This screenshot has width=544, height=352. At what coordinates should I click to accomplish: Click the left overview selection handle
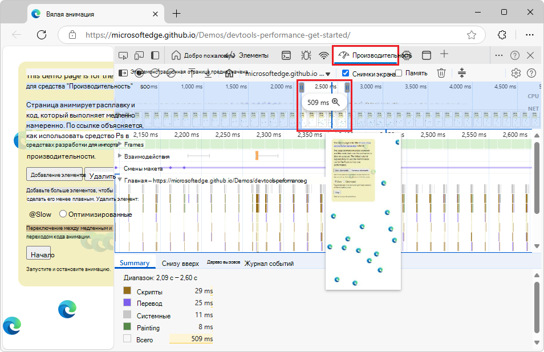point(302,87)
